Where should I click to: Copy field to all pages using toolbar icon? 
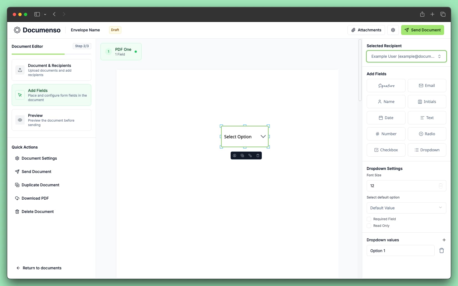click(250, 155)
